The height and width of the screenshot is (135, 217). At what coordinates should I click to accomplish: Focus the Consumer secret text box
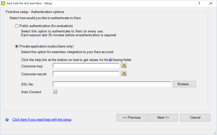[86, 74]
